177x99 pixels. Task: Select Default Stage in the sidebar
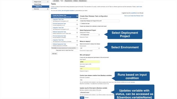(x=38, y=4)
